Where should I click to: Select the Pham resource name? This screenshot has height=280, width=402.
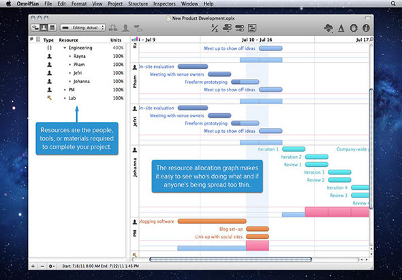point(79,65)
